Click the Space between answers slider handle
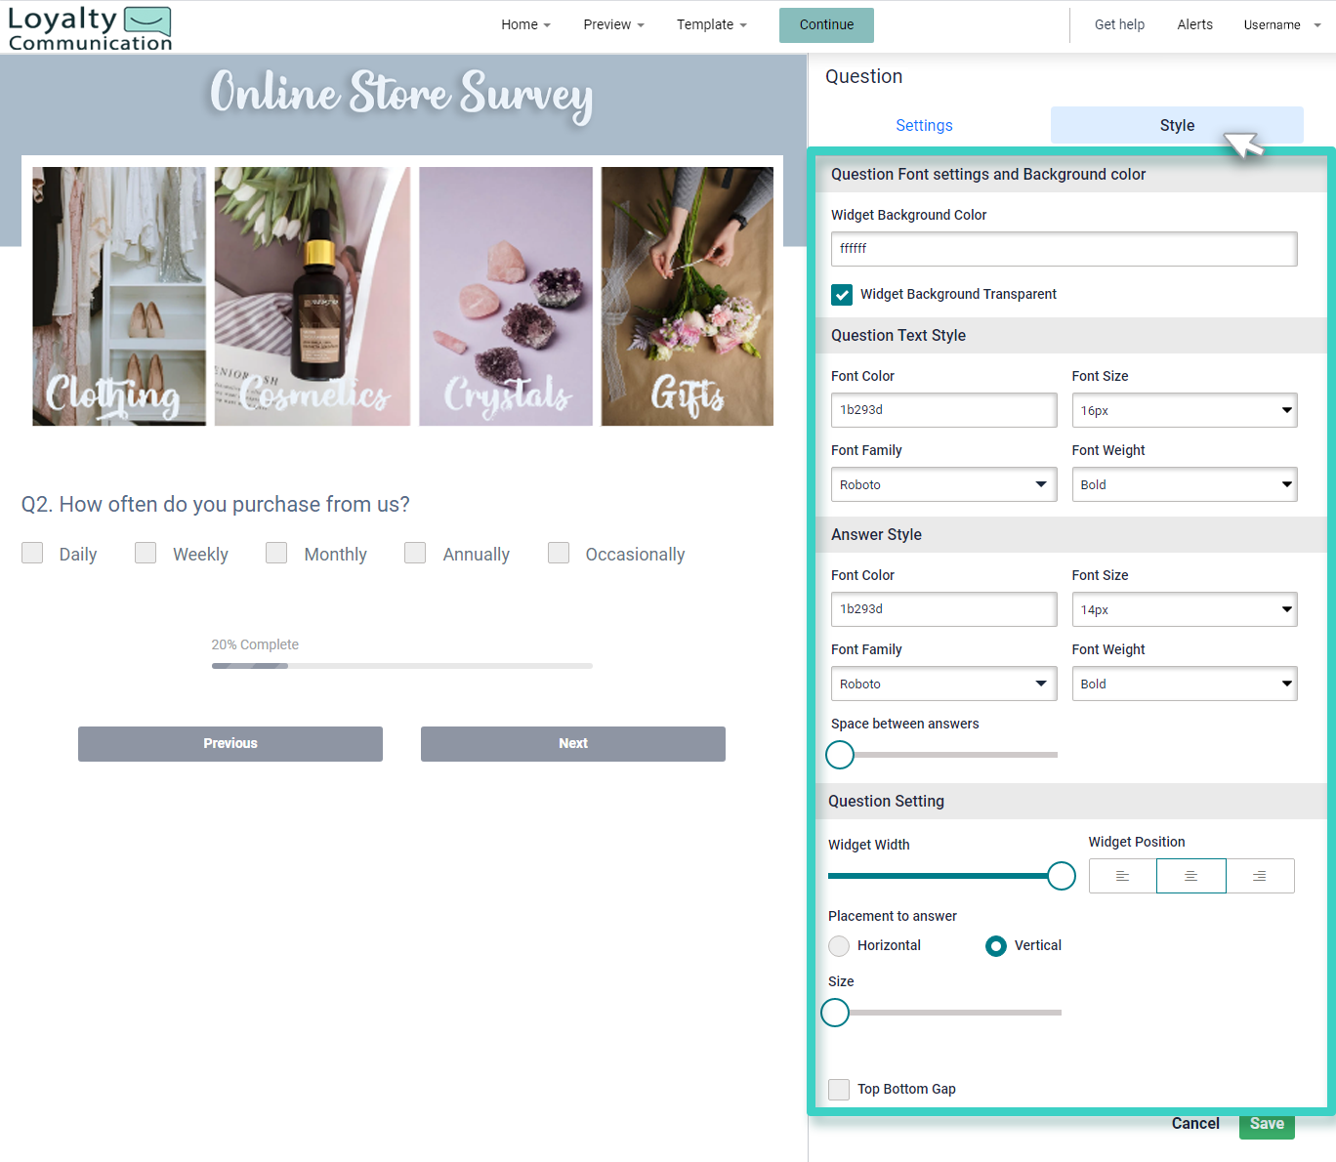This screenshot has height=1162, width=1336. [839, 755]
